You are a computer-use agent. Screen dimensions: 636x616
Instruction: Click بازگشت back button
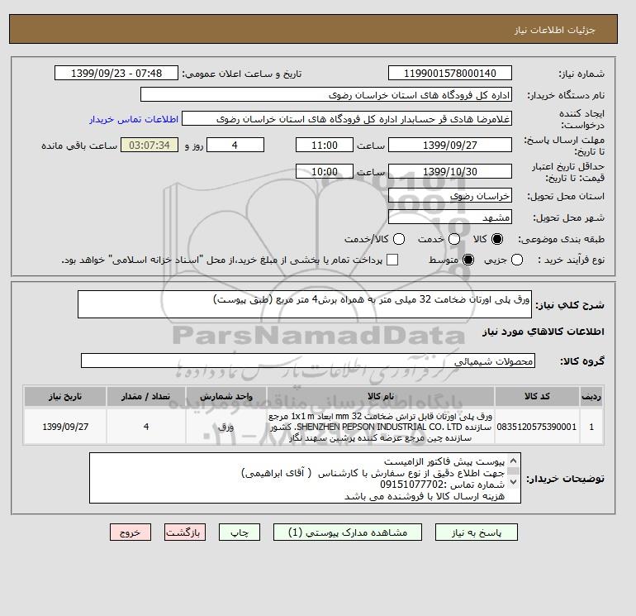pyautogui.click(x=185, y=532)
